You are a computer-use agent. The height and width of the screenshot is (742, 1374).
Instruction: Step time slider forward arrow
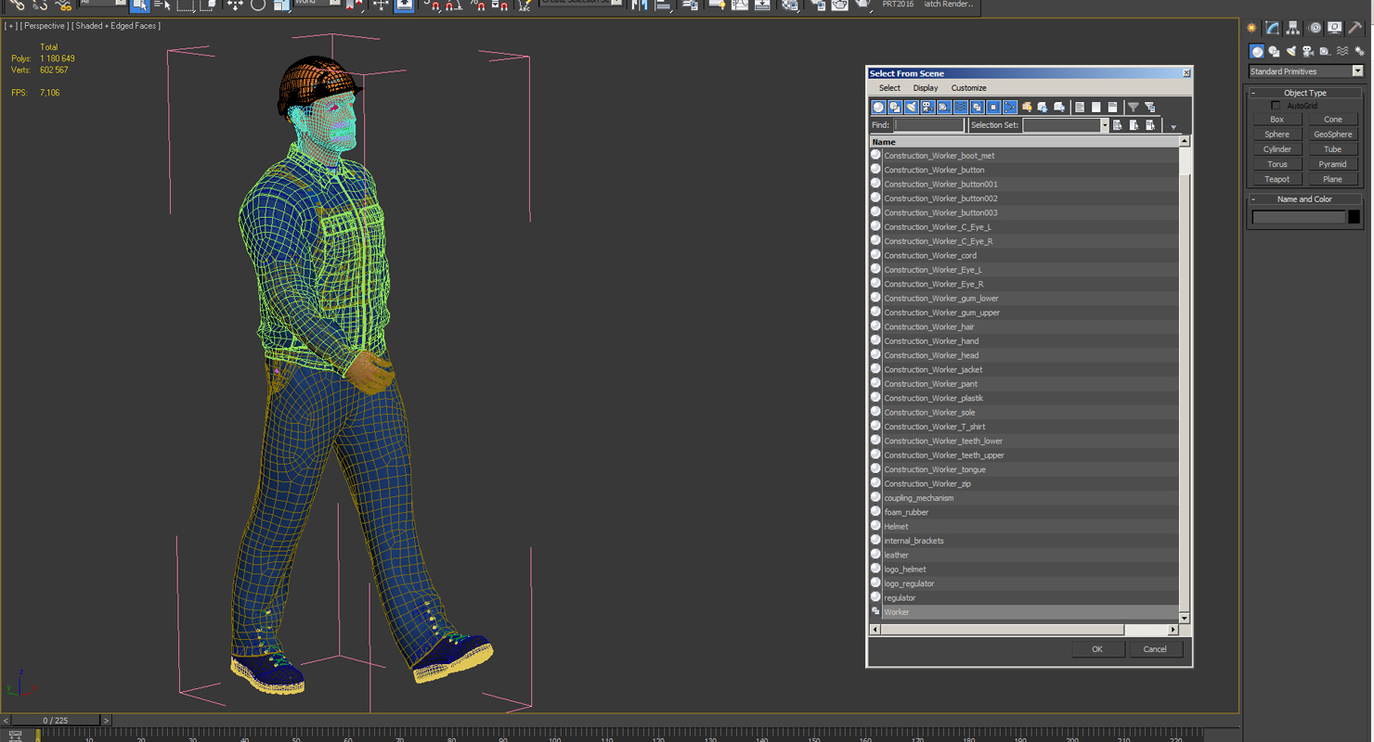(x=106, y=721)
